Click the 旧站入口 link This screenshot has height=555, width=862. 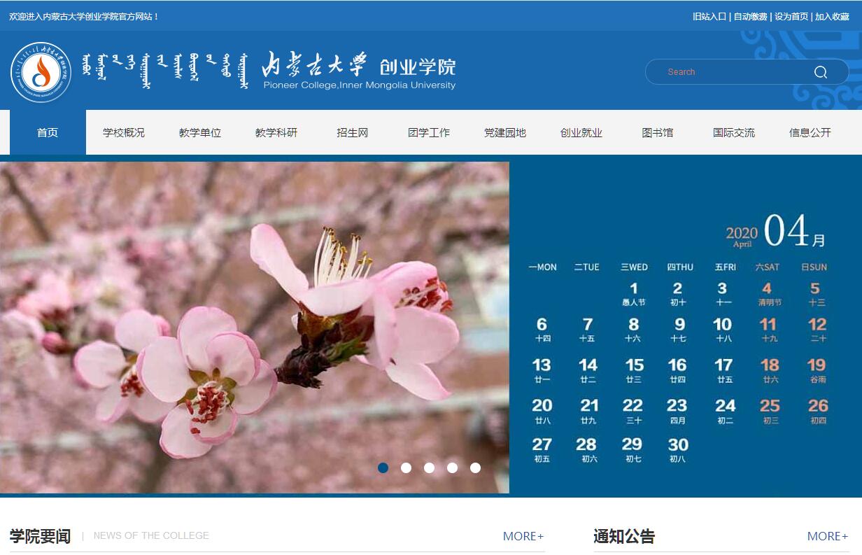pos(709,17)
